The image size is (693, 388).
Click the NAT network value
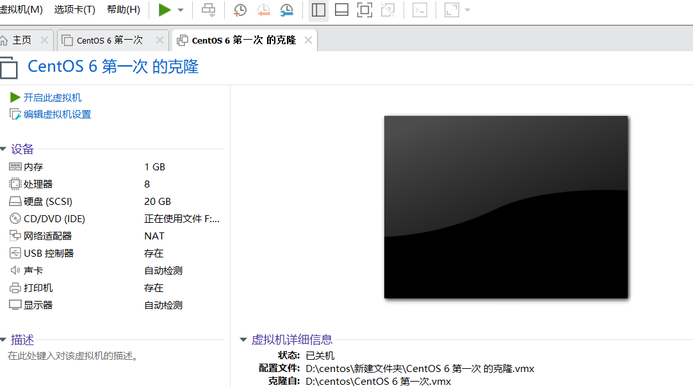tap(154, 236)
